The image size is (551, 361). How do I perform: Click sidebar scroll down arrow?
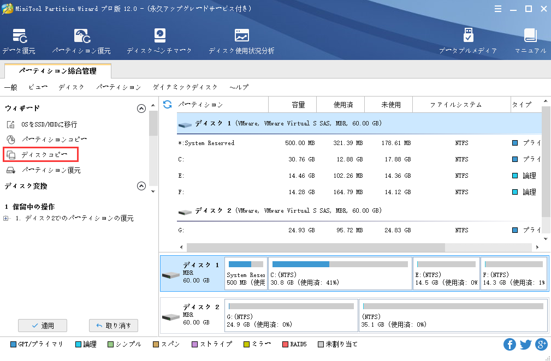pyautogui.click(x=153, y=191)
